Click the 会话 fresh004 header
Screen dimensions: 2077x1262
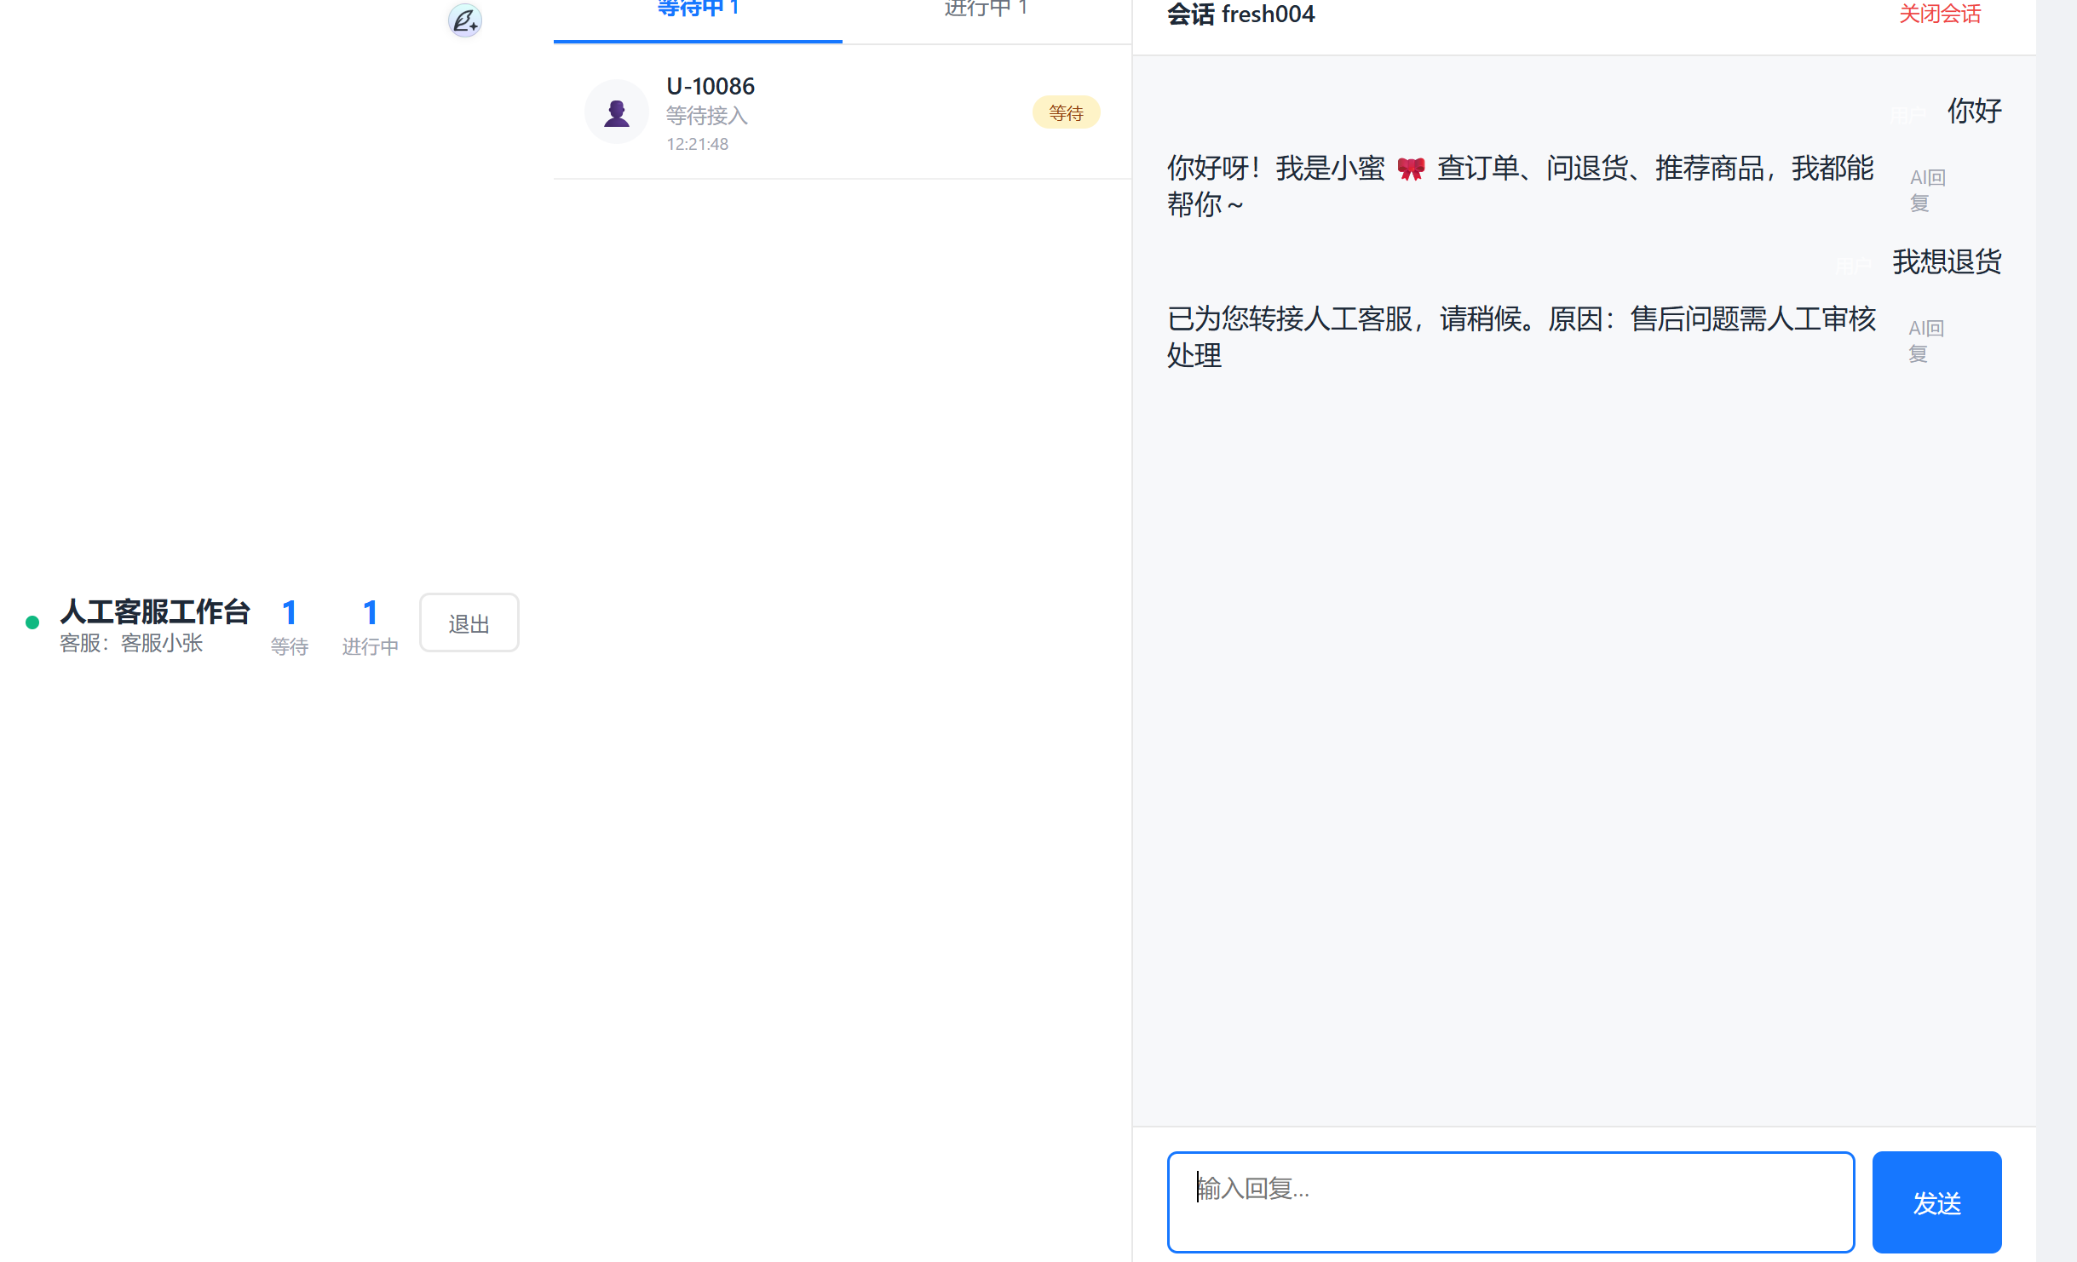1240,14
